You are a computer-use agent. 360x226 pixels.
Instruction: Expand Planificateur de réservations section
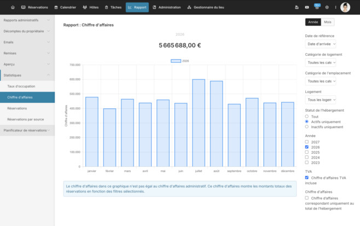27,130
